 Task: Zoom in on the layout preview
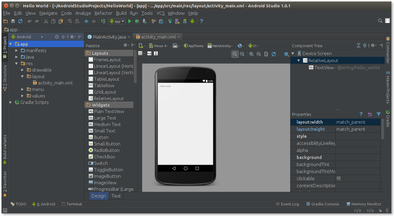tap(251, 54)
